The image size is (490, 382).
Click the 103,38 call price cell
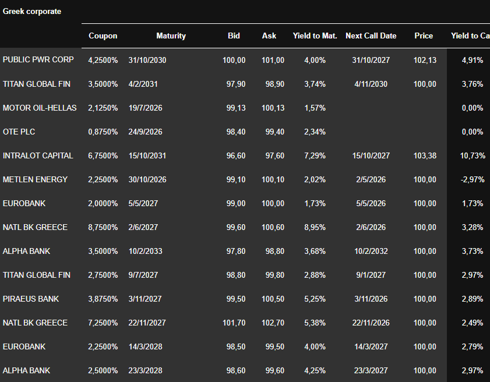pyautogui.click(x=425, y=155)
